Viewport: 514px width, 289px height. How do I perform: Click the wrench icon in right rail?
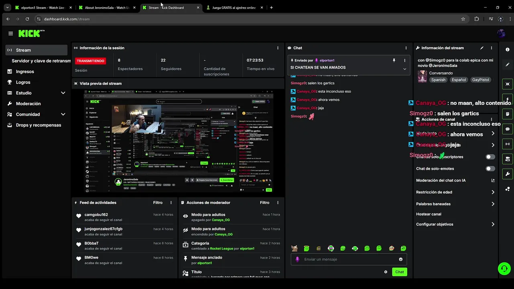(x=508, y=174)
